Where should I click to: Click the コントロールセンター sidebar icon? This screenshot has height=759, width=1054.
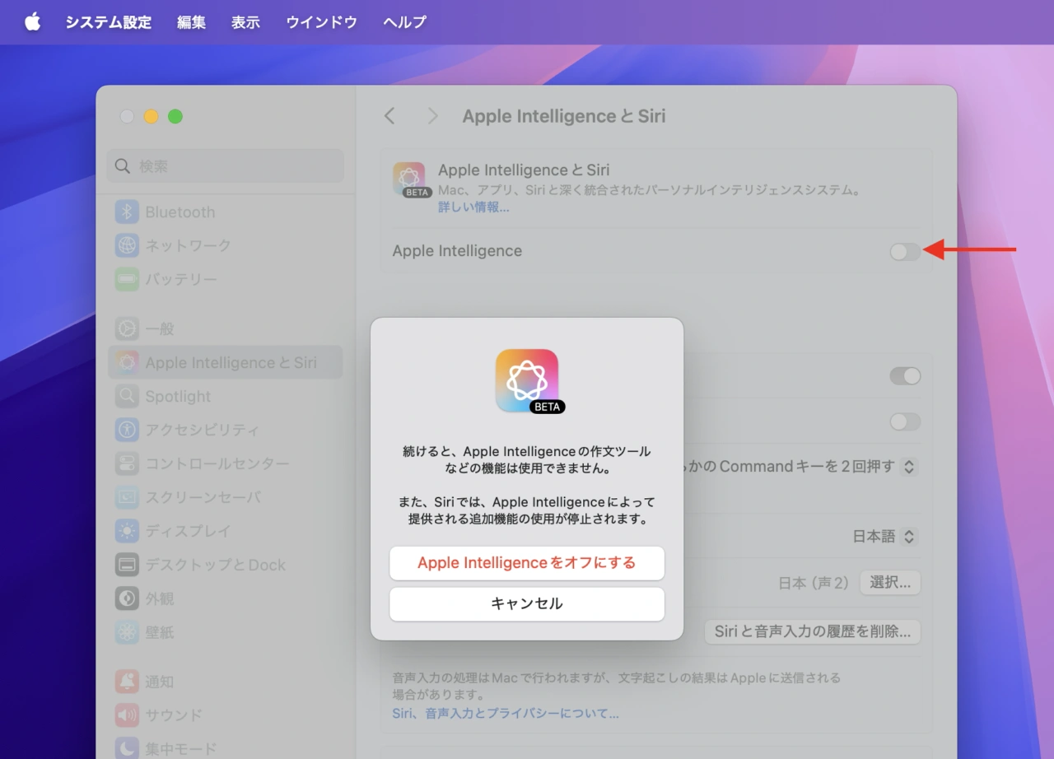tap(127, 463)
